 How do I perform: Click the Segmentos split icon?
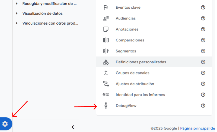click(106, 51)
